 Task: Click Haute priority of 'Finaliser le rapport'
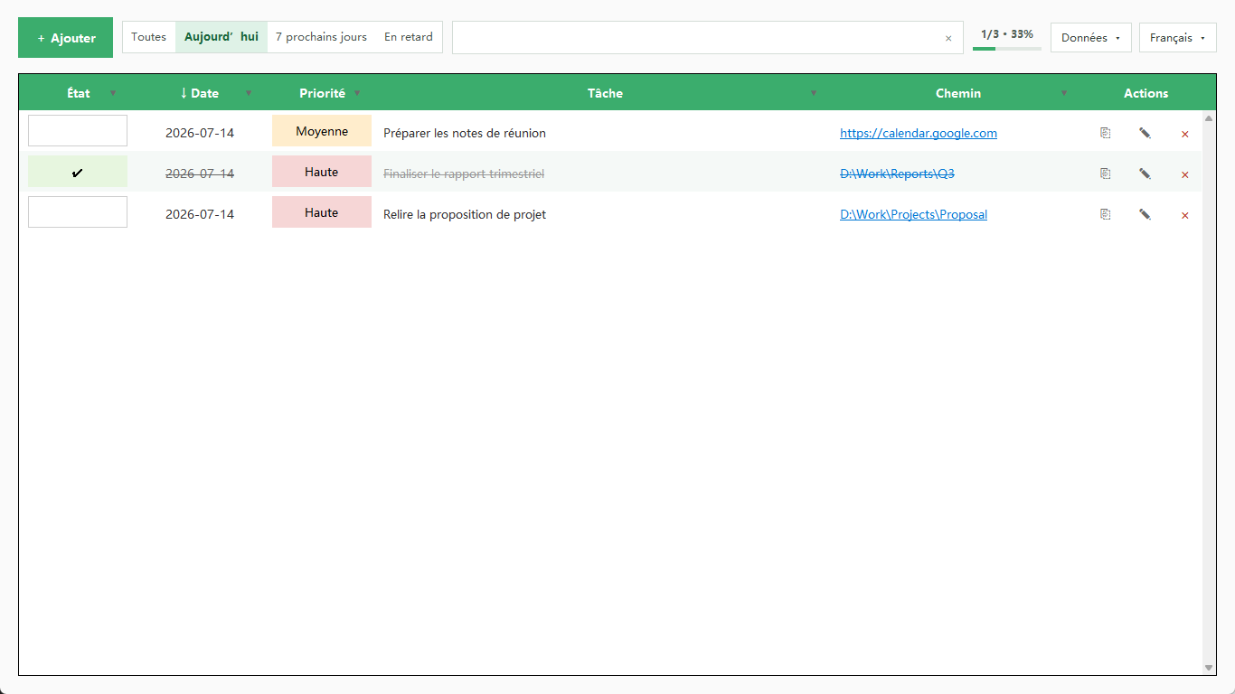point(322,172)
